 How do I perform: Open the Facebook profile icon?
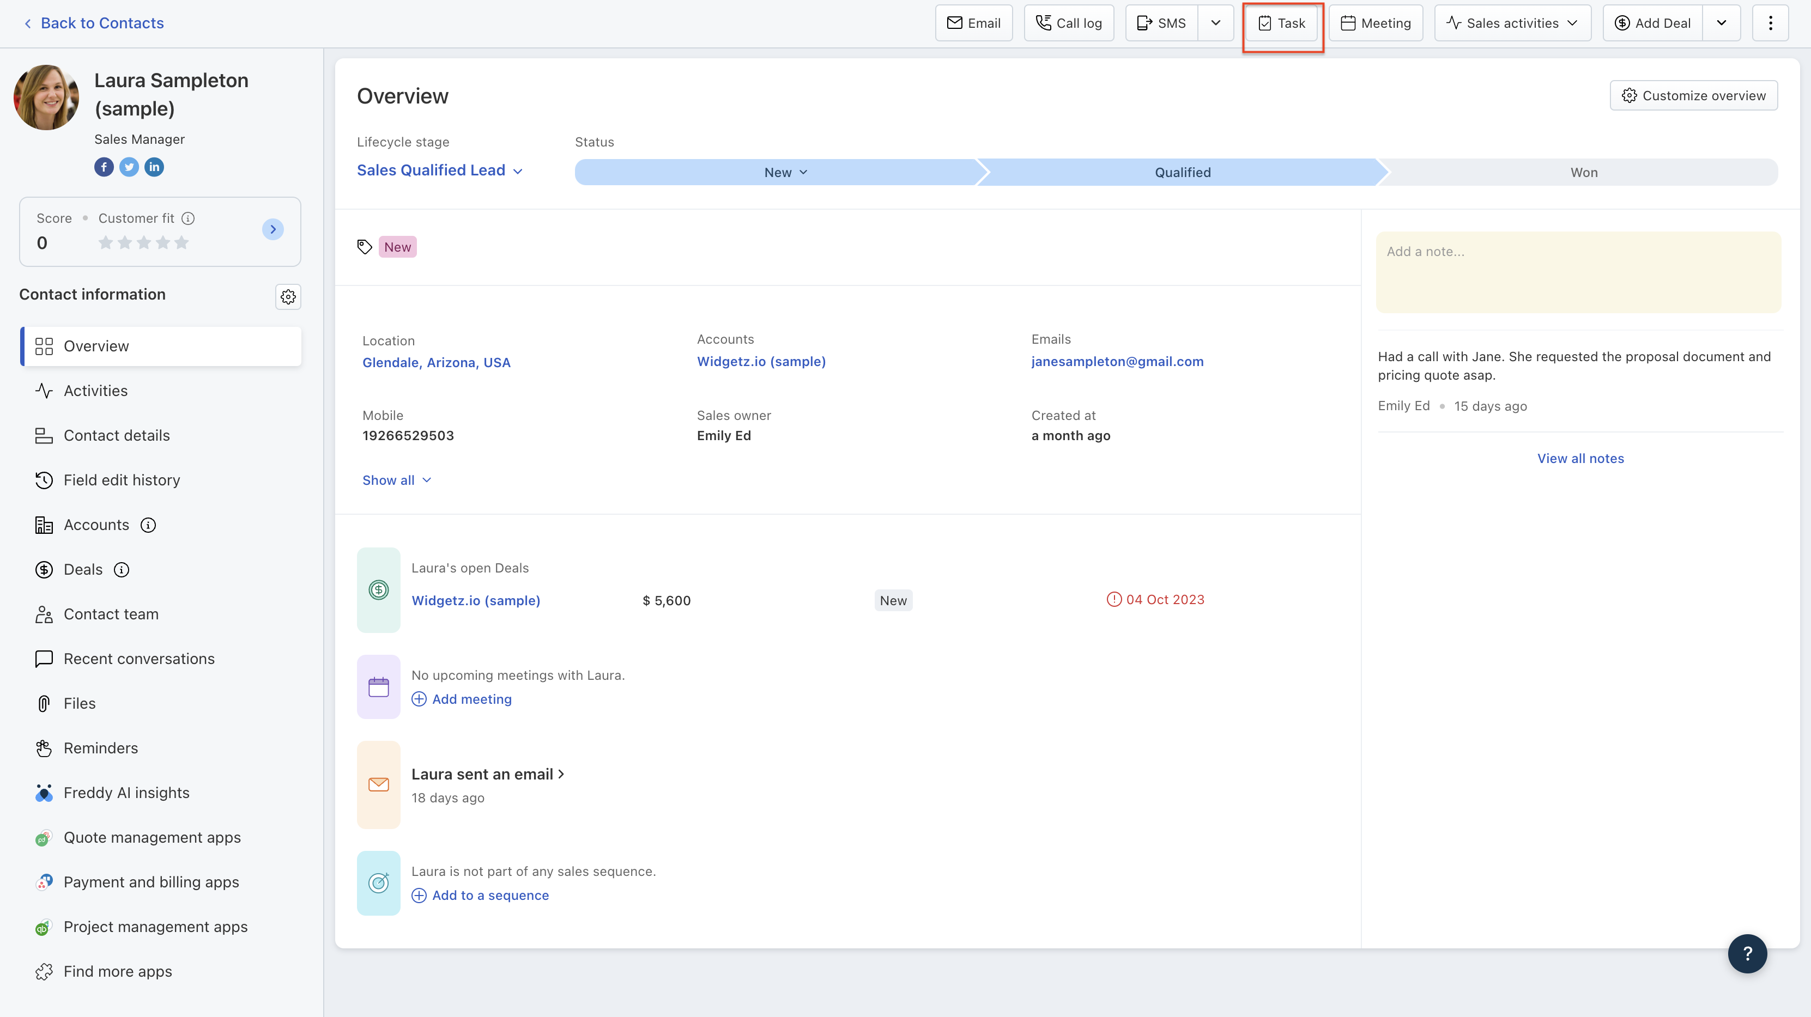(104, 167)
